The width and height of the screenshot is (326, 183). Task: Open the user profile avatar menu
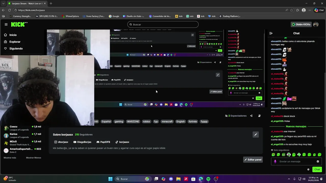tap(316, 24)
